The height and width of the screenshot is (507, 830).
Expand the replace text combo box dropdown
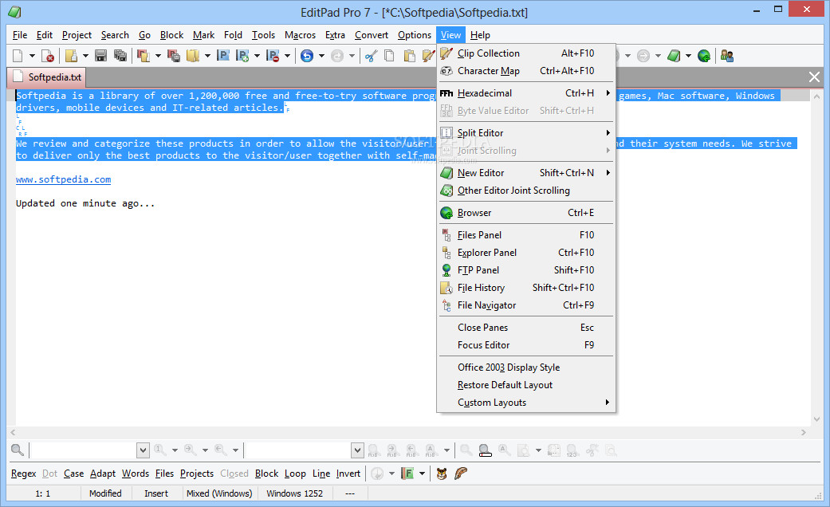[x=357, y=450]
